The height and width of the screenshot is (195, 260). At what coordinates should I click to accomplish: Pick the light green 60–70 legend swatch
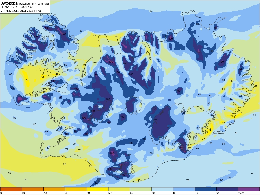(x=141, y=189)
